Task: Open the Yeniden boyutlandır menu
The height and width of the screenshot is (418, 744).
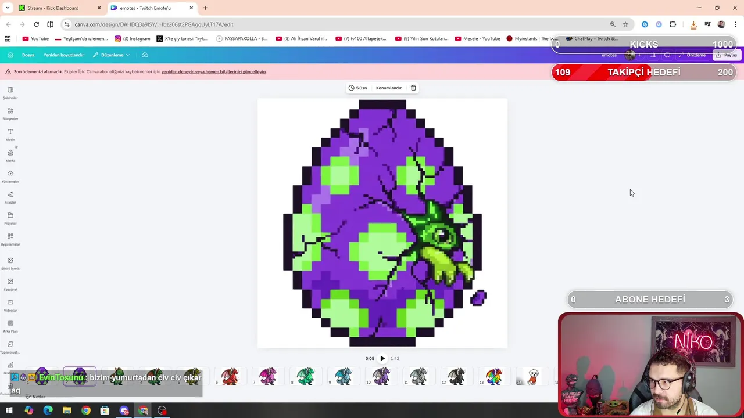Action: (x=63, y=55)
